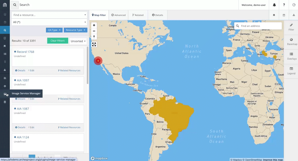Screen dimensions: 298x161
Task: Click Details under AIA 1087
Action: 20,127
